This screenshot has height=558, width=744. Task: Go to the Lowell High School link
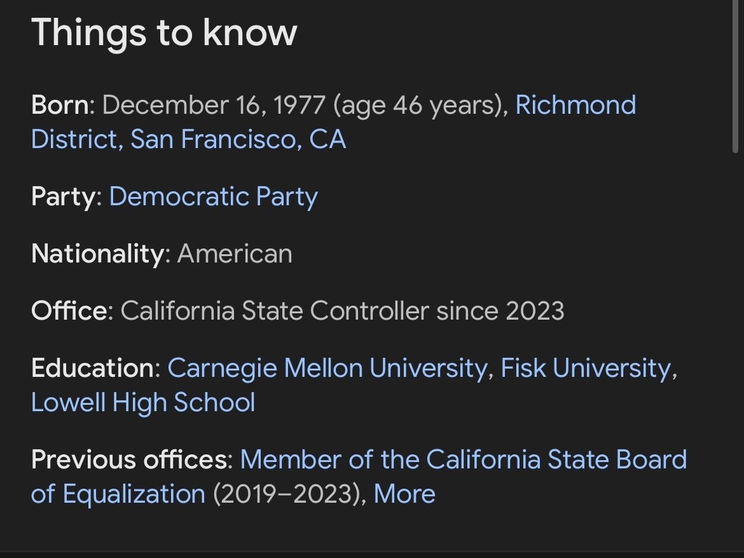coord(143,402)
